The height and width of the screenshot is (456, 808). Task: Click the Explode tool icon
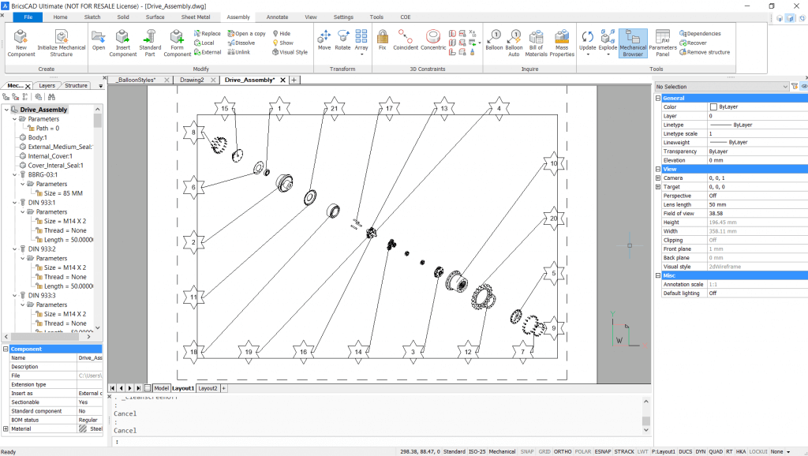[608, 41]
